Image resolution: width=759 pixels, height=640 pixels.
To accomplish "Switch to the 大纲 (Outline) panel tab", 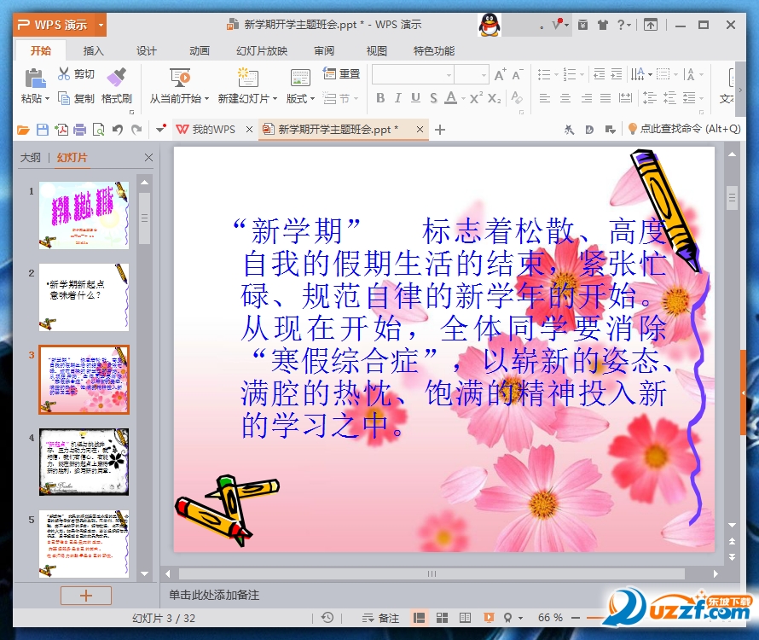I will click(x=30, y=158).
